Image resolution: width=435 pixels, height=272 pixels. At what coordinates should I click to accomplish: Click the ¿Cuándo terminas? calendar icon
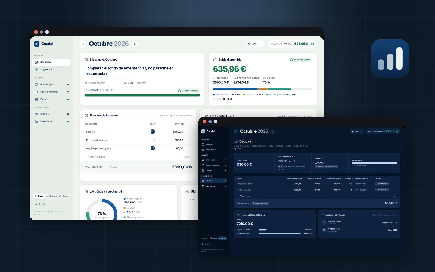tap(323, 215)
